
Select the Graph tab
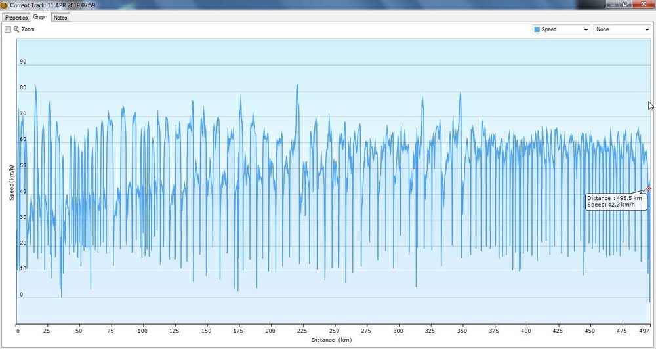tap(40, 17)
